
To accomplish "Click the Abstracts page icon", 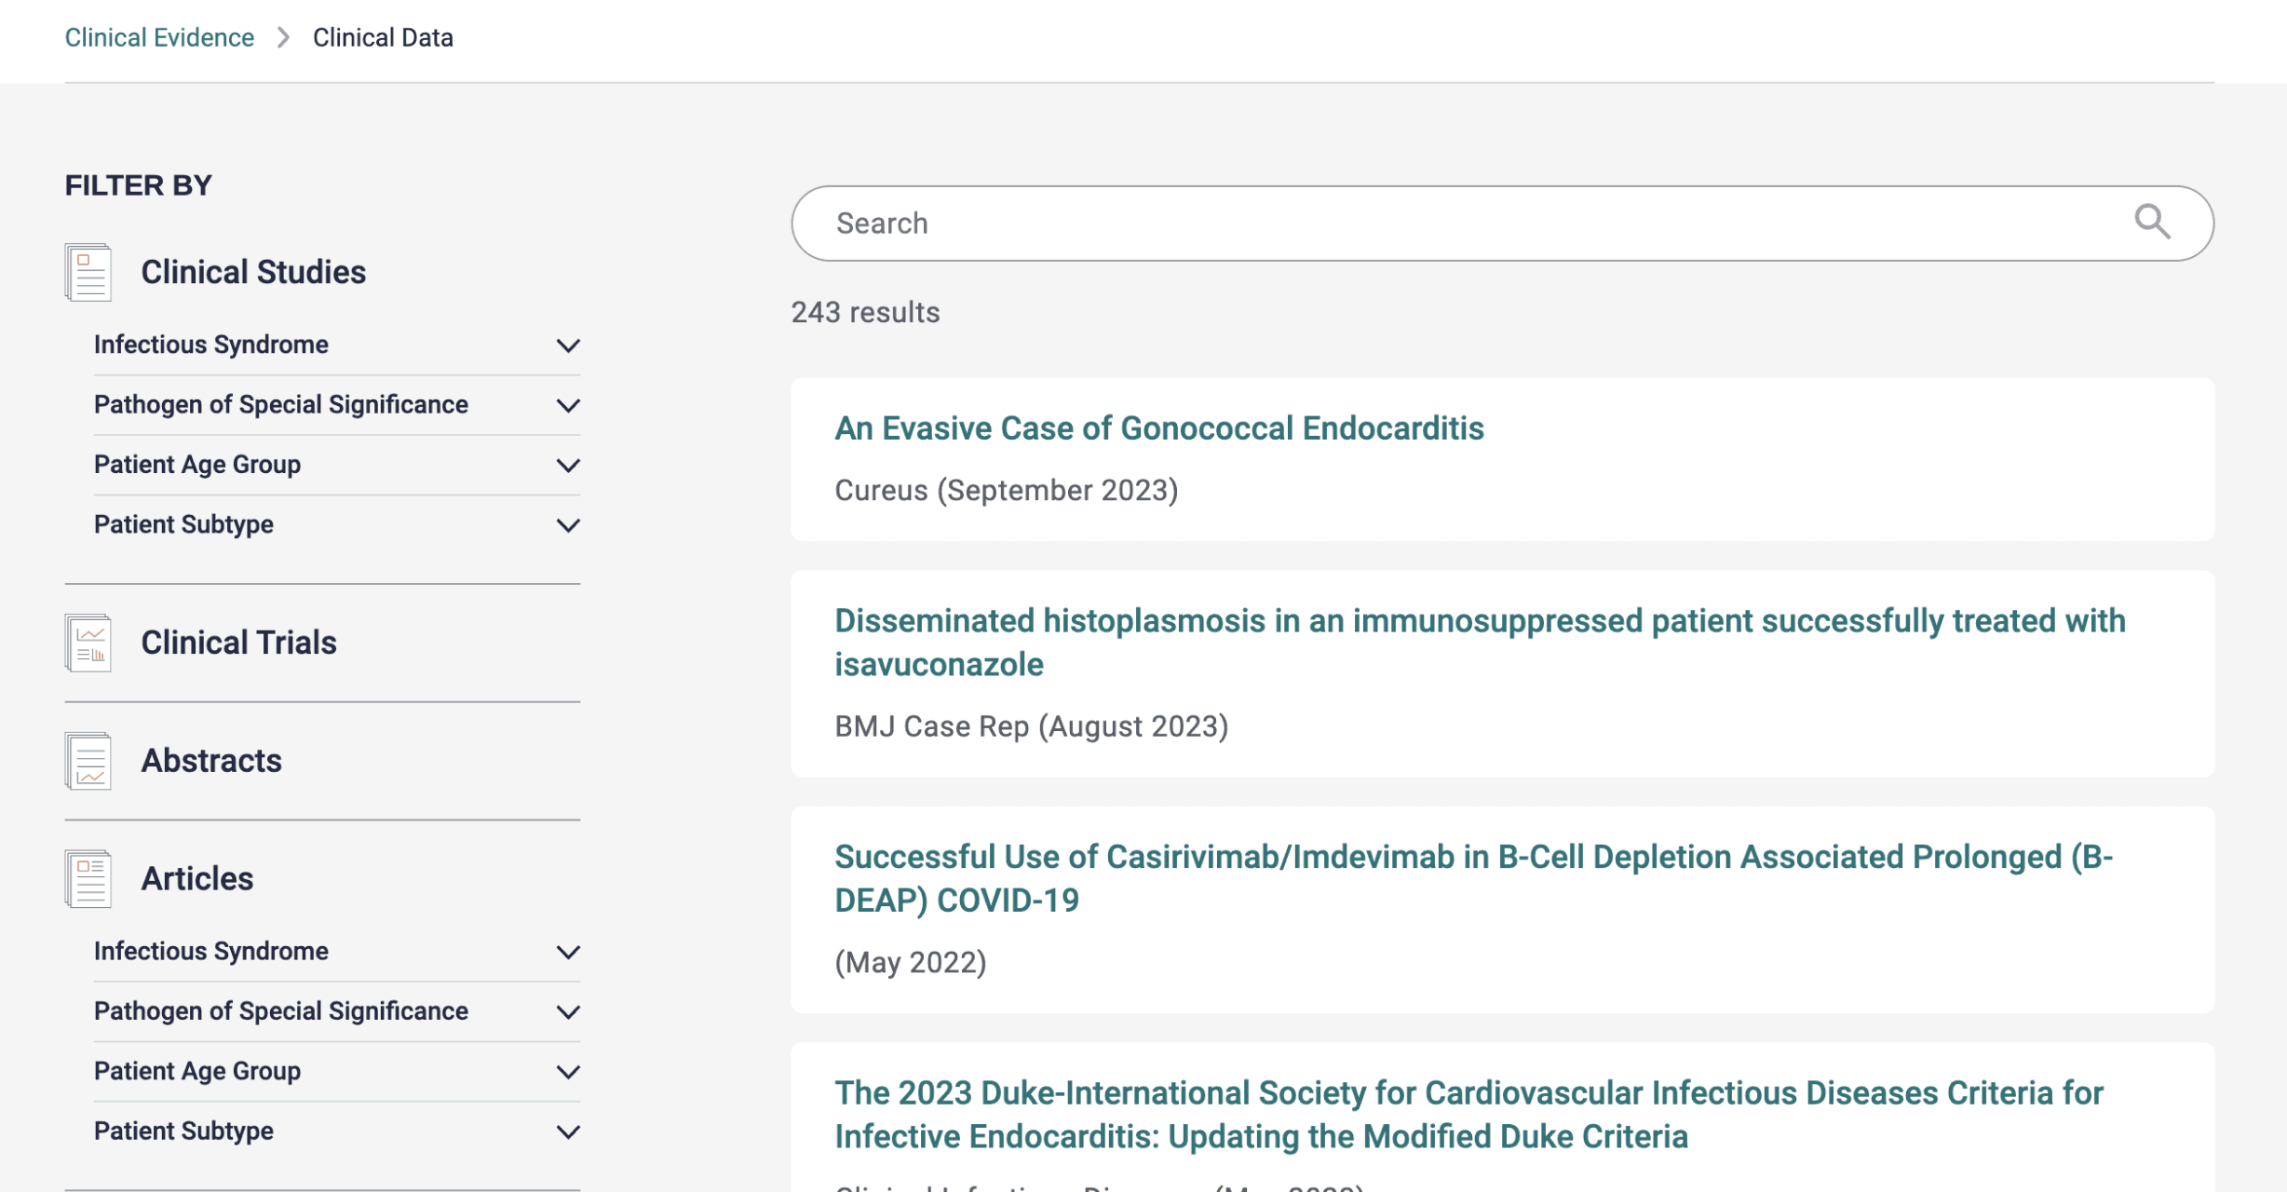I will (x=88, y=761).
